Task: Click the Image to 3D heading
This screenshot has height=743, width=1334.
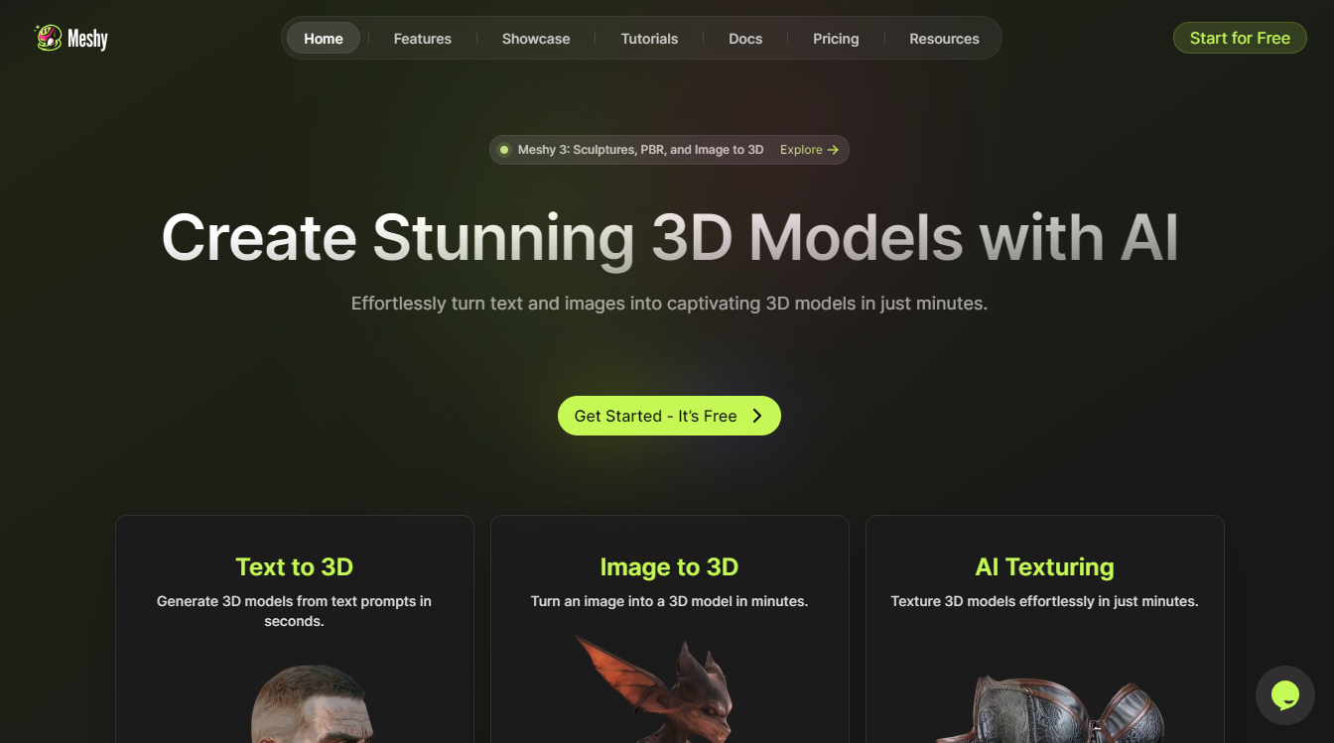Action: pos(669,566)
